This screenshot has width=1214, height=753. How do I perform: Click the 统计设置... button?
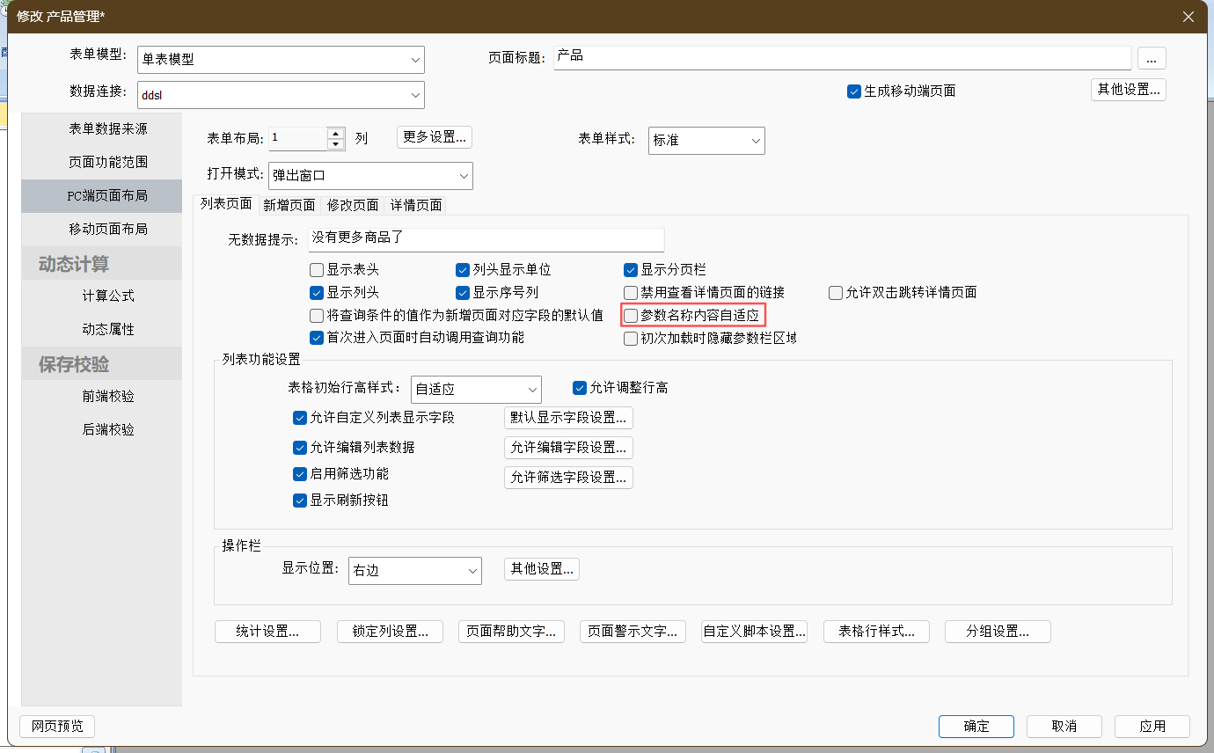click(267, 632)
